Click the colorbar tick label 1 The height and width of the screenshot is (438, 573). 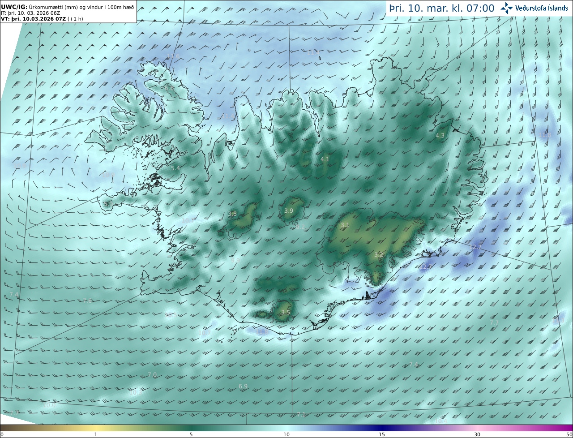pos(96,434)
